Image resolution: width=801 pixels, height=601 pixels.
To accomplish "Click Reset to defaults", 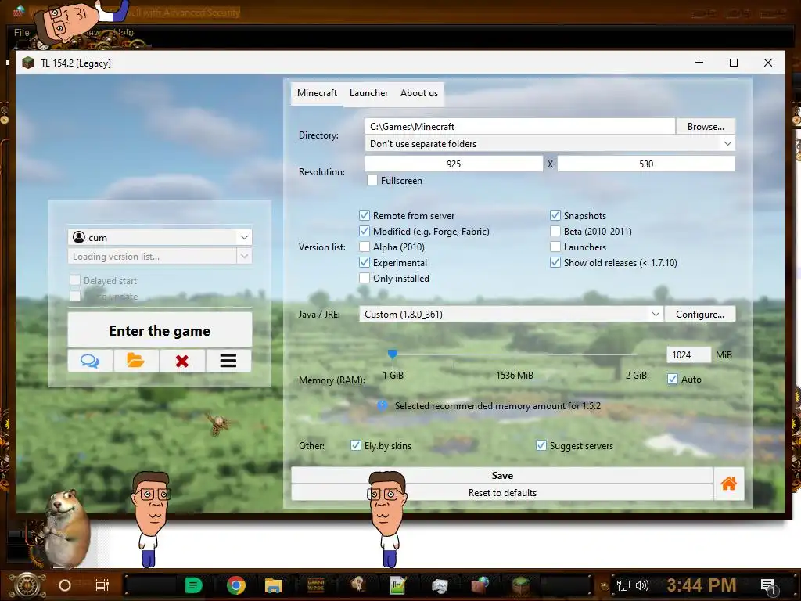I will click(502, 493).
